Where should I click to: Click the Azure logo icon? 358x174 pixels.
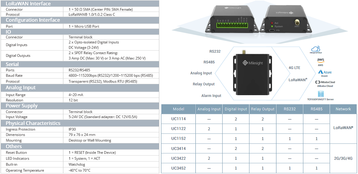pos(325,72)
